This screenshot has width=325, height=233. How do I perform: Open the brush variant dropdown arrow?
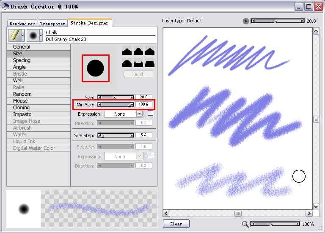[x=41, y=36]
